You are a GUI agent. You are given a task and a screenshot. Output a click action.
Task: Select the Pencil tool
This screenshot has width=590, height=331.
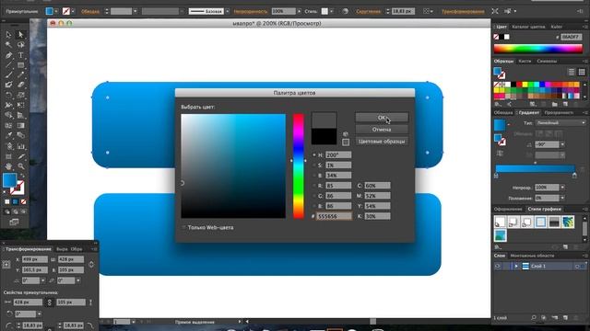20,75
